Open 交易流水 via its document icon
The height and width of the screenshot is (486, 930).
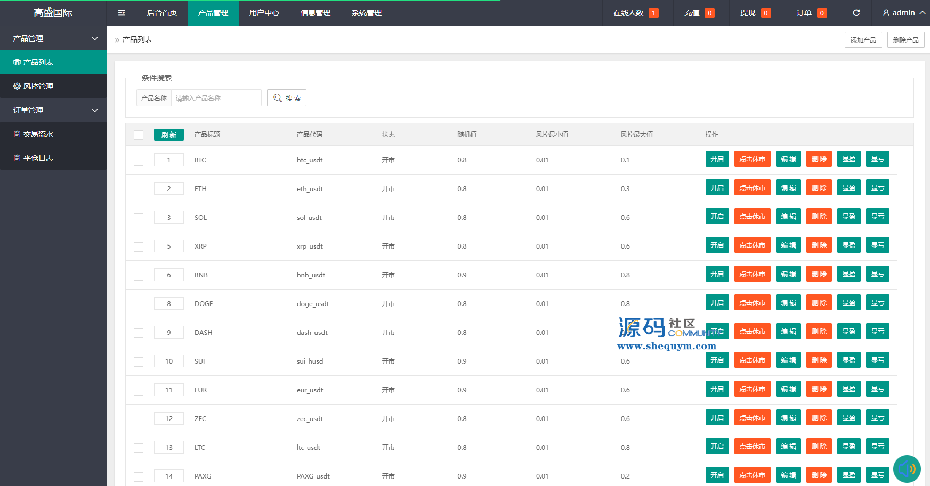[17, 134]
